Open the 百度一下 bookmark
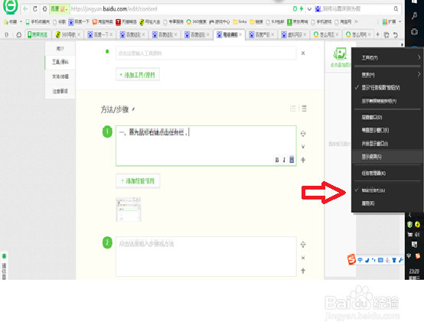The height and width of the screenshot is (331, 424). [79, 22]
